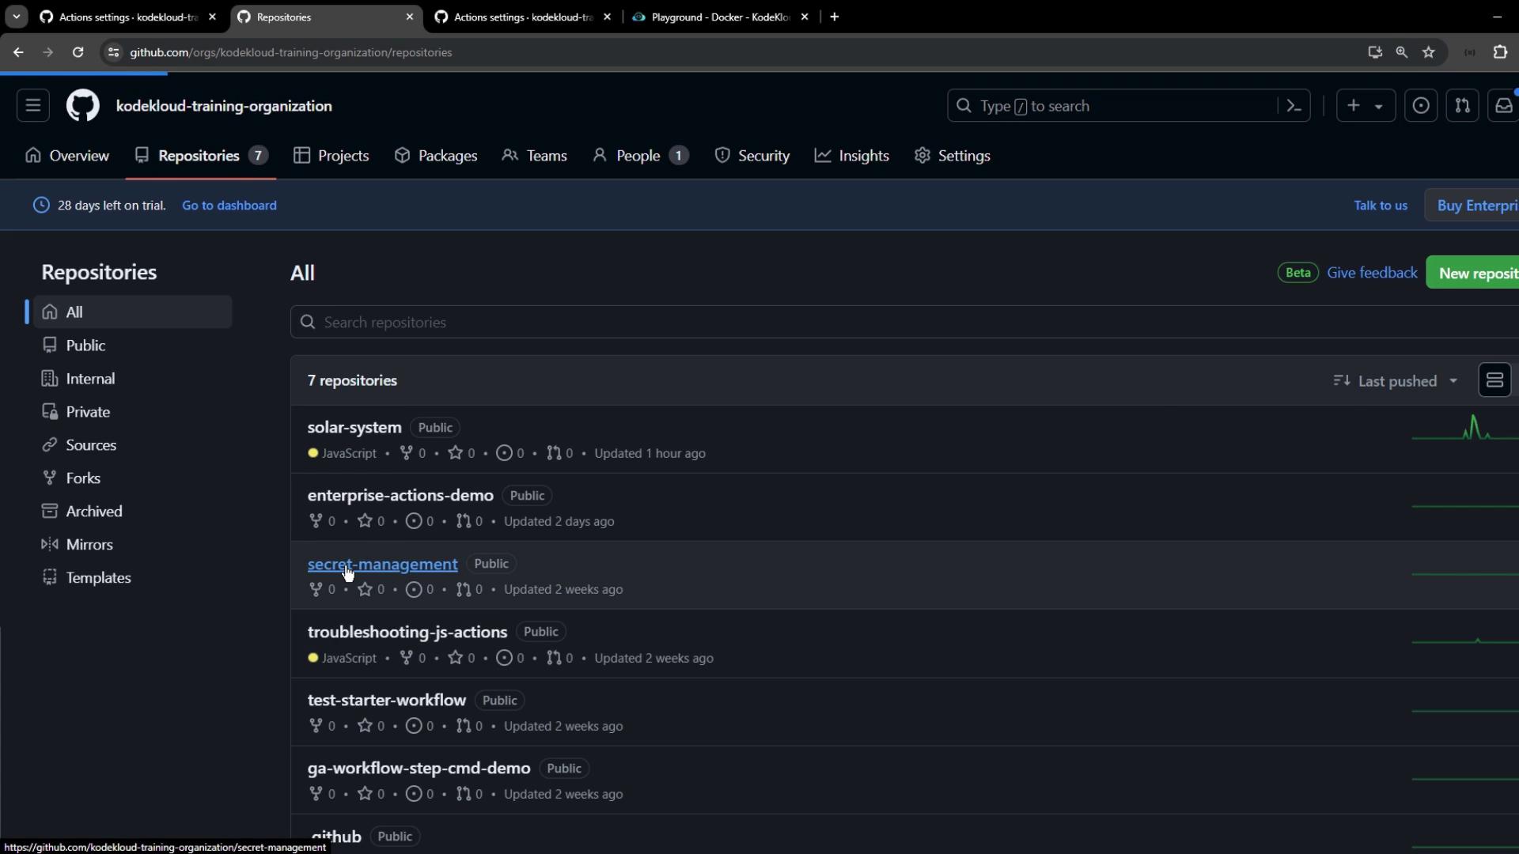Open the command palette icon
Screen dimensions: 1519x854
pyautogui.click(x=1294, y=106)
